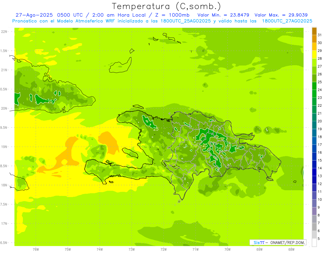
Task: Select the green legend swatch between 25 and 24
Action: 314,86
